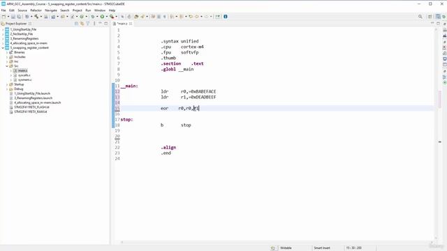Open the New dropdown arrow
447x251 pixels.
coord(8,17)
